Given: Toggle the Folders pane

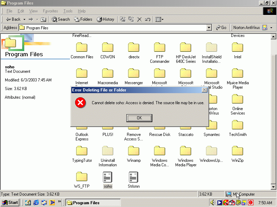Looking at the screenshot, I should click(83, 19).
